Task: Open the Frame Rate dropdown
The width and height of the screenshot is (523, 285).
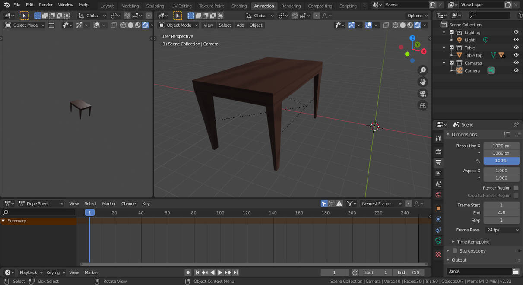Action: 502,230
